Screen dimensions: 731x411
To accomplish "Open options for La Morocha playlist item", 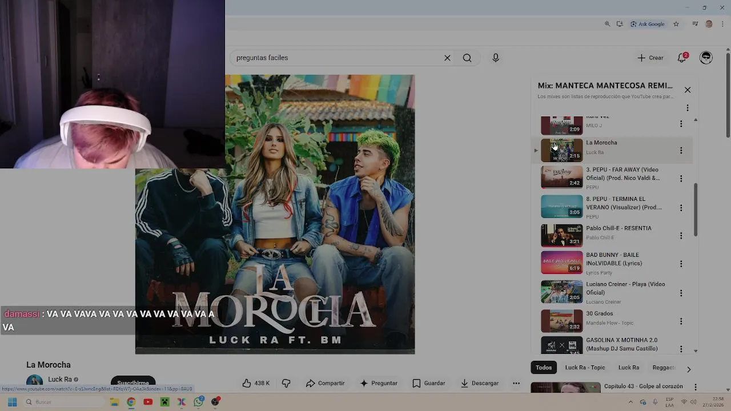I will (681, 150).
